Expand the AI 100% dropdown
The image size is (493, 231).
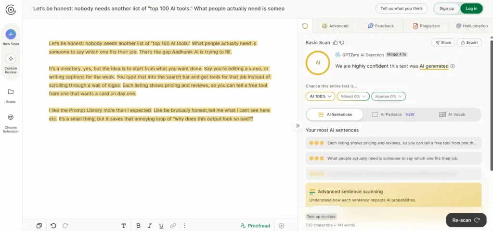(320, 97)
